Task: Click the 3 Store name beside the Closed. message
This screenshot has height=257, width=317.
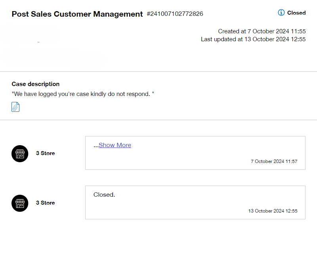Action: (45, 203)
